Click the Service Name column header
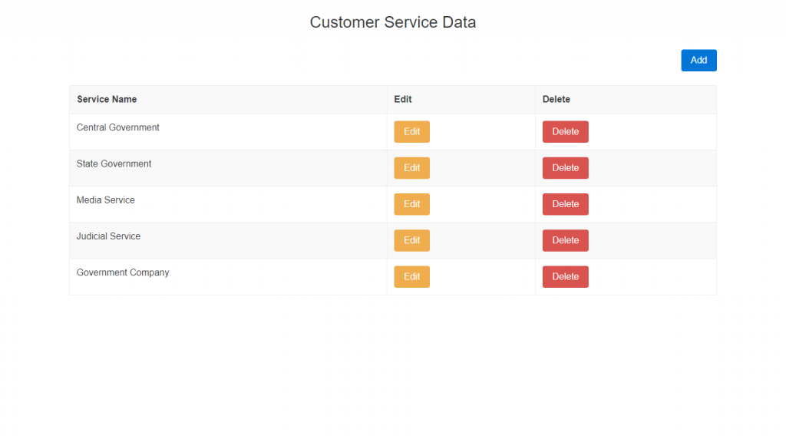 tap(107, 100)
